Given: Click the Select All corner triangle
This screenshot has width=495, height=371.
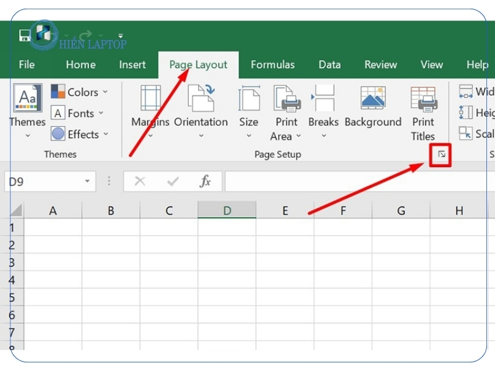Looking at the screenshot, I should [17, 210].
